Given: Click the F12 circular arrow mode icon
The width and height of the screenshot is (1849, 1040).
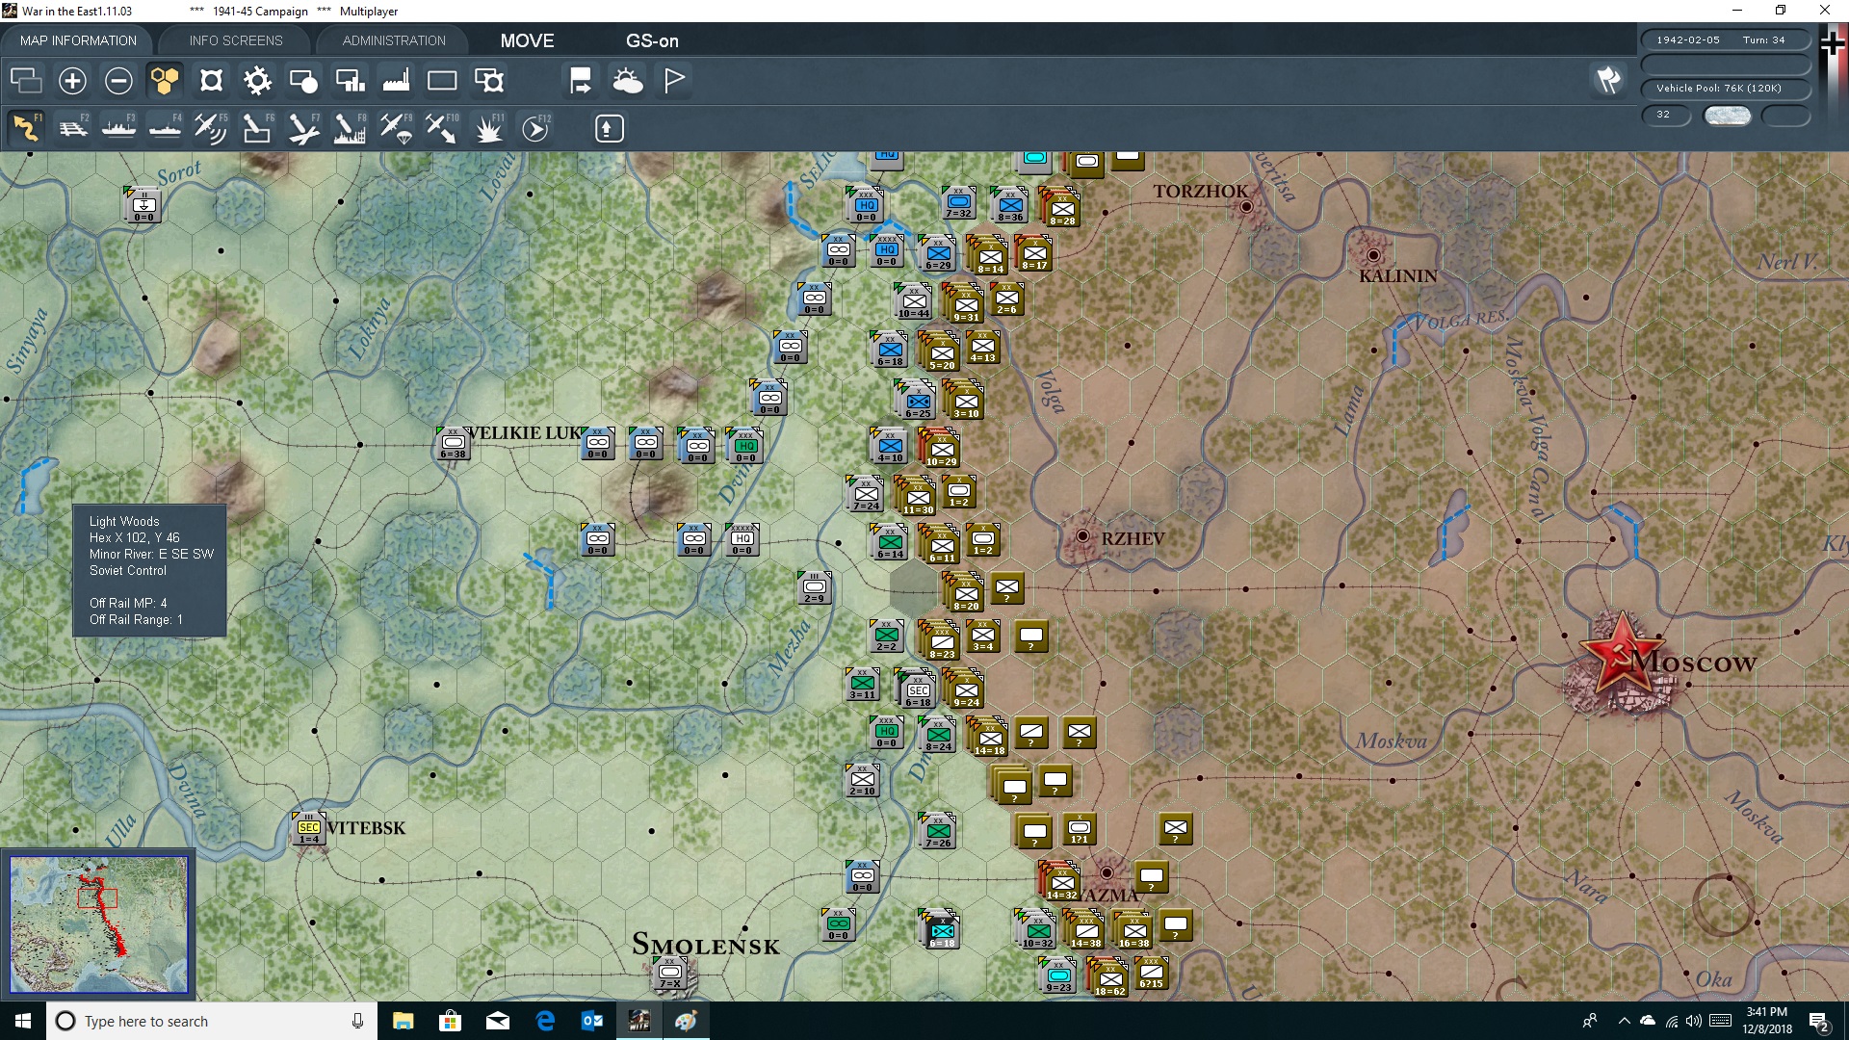Looking at the screenshot, I should coord(535,128).
